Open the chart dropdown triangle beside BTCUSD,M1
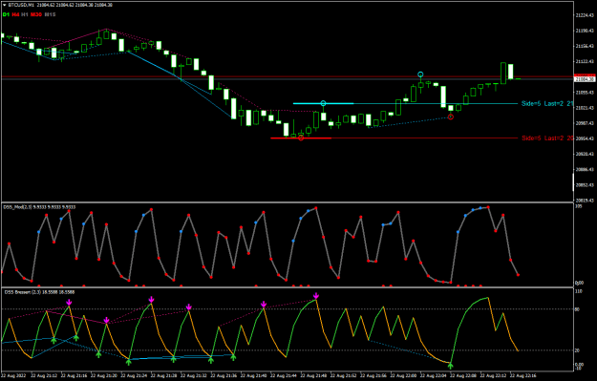Image resolution: width=597 pixels, height=381 pixels. click(5, 6)
